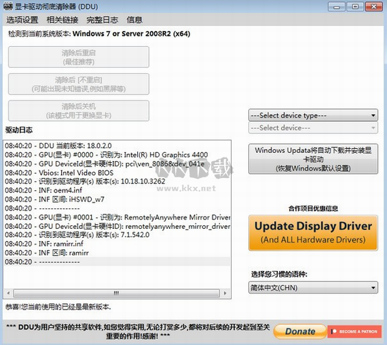The height and width of the screenshot is (345, 387).
Task: Click the detected system version text
Action: pos(99,33)
